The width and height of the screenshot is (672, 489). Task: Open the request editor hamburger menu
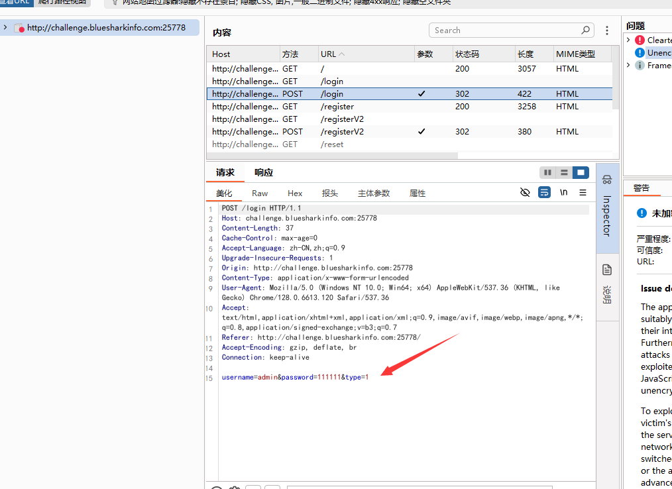tap(583, 193)
